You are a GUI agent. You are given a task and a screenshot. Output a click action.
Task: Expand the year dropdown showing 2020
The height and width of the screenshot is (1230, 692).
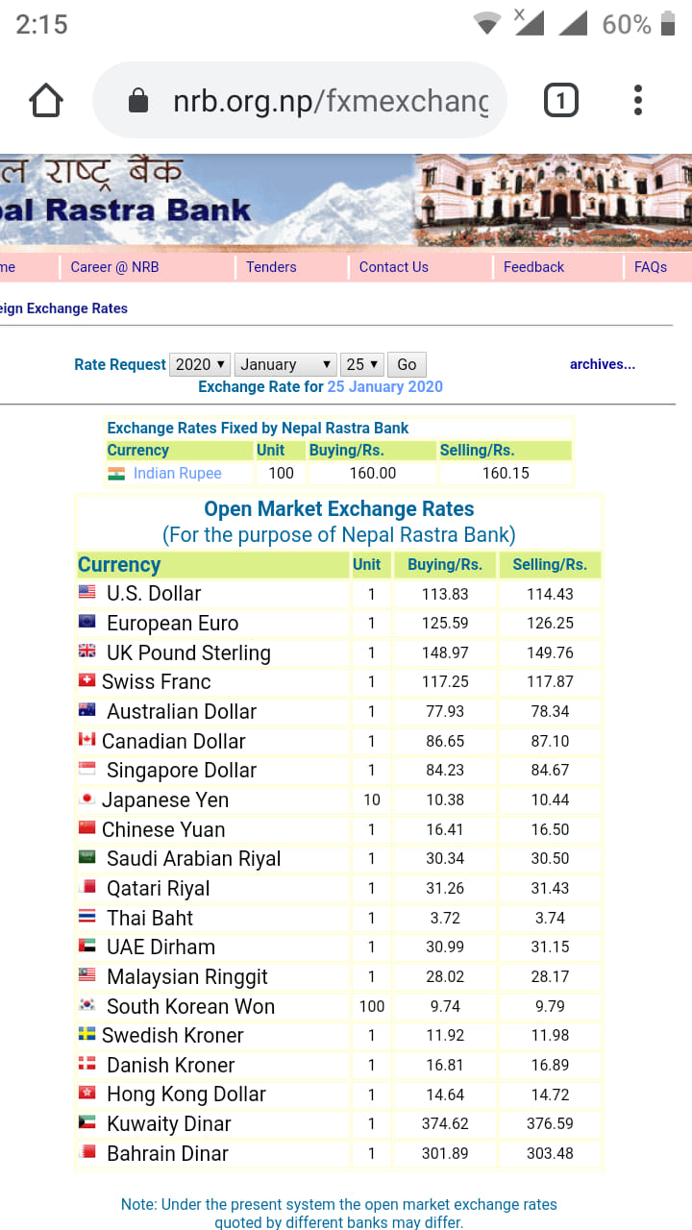[200, 364]
